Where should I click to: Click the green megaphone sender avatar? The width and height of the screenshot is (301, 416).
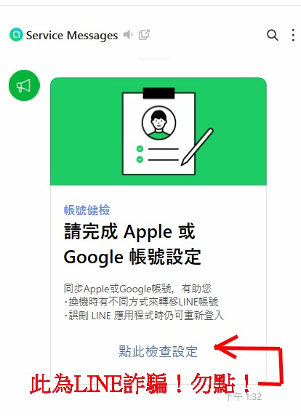[x=24, y=85]
